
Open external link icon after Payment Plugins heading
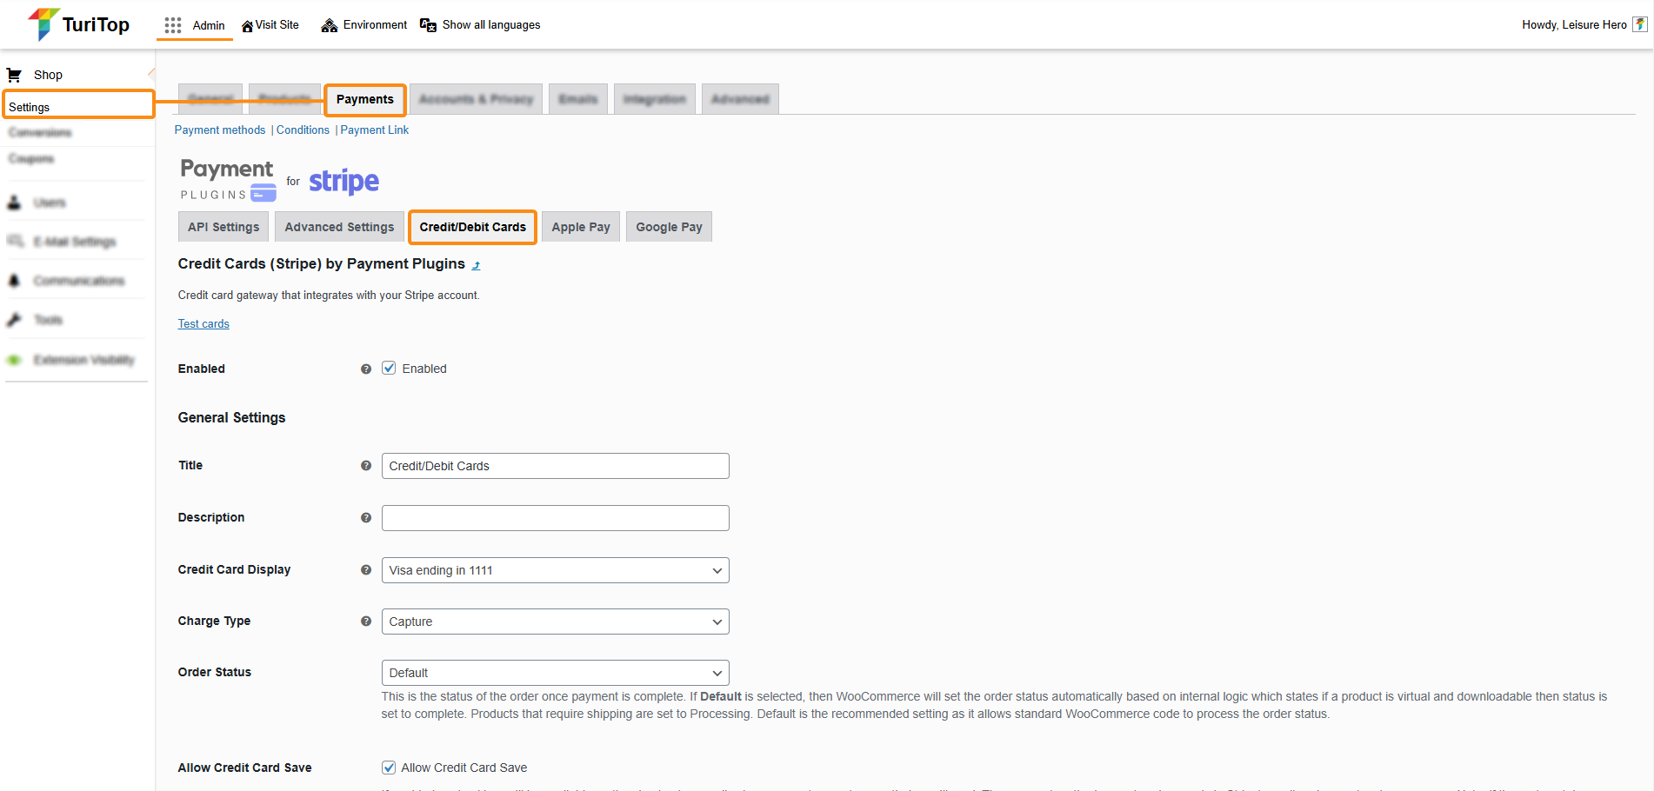(476, 265)
